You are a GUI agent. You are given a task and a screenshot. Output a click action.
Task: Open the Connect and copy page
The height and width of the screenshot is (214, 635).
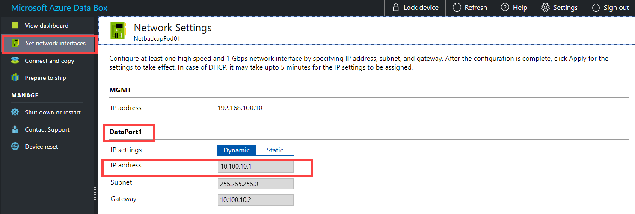49,61
